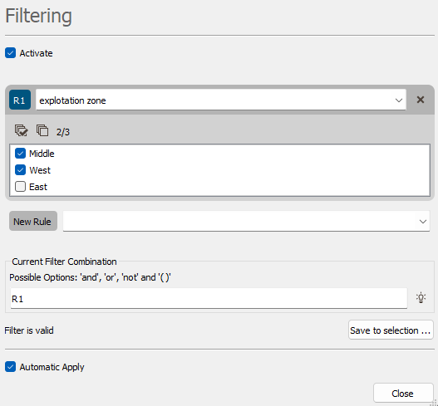
Task: Select the East list item label
Action: pyautogui.click(x=38, y=187)
